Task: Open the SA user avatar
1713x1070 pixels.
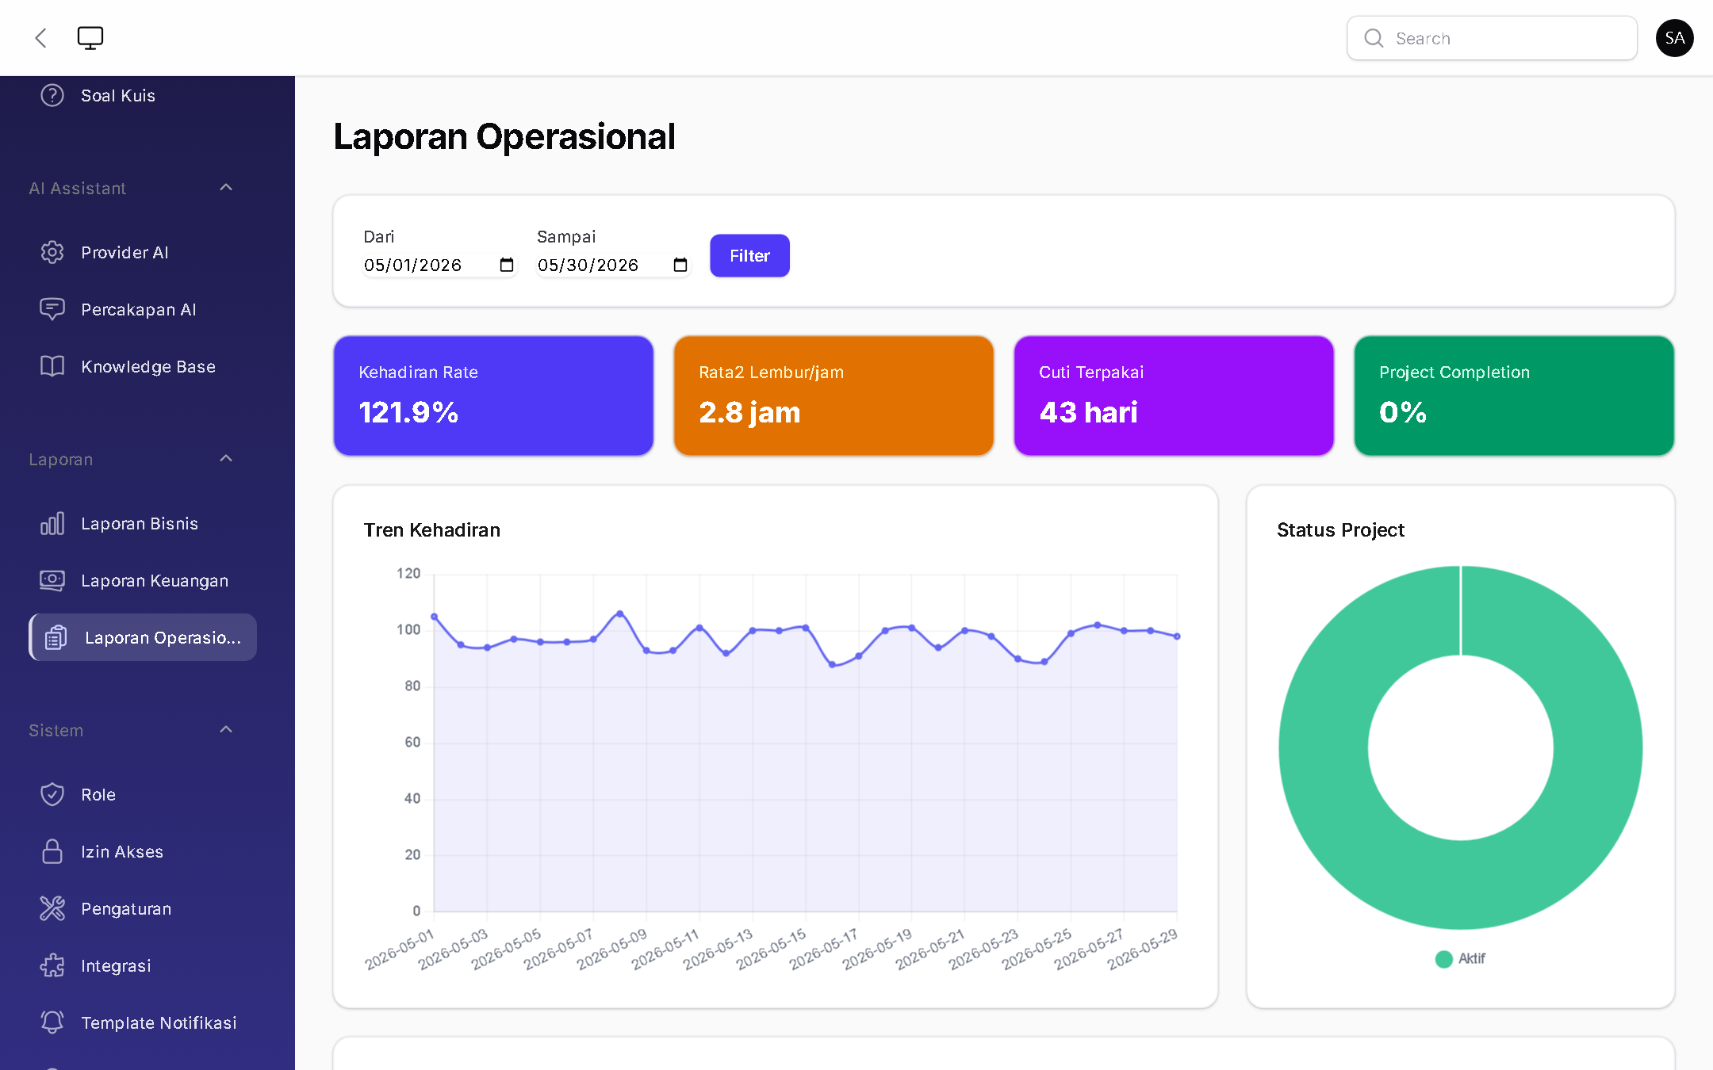Action: point(1674,38)
